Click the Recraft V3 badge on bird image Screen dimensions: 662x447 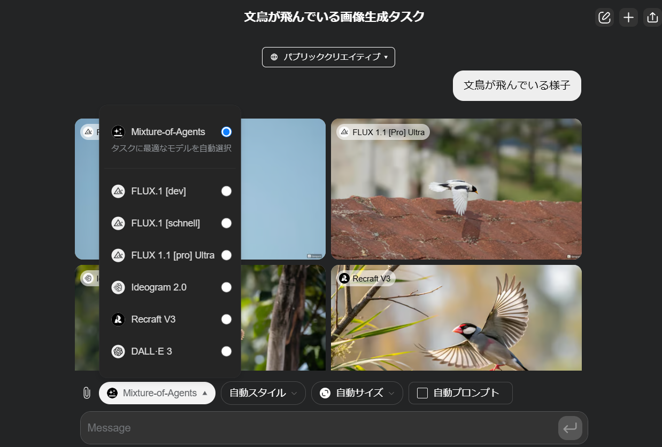(366, 278)
